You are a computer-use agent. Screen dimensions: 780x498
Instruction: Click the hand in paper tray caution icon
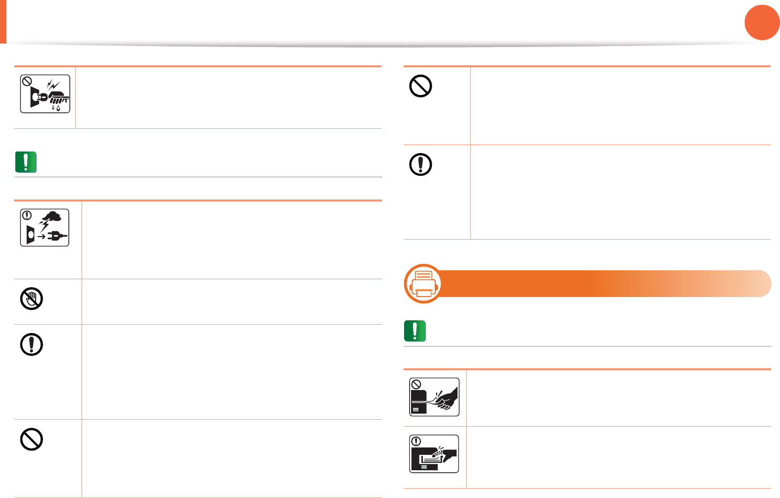(434, 454)
